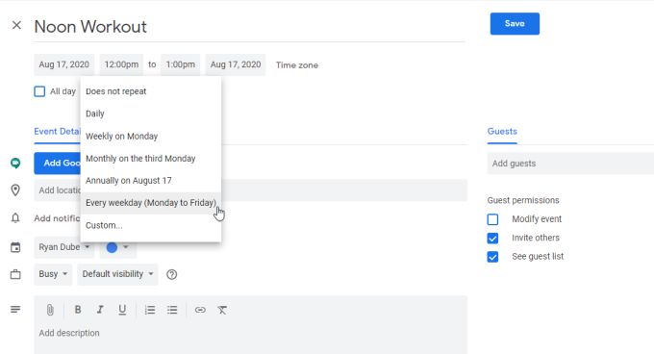Check the Modify event permission
This screenshot has width=654, height=354.
[x=492, y=219]
